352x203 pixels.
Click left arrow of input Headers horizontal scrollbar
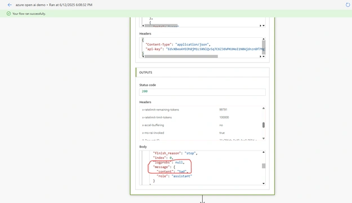(x=143, y=56)
